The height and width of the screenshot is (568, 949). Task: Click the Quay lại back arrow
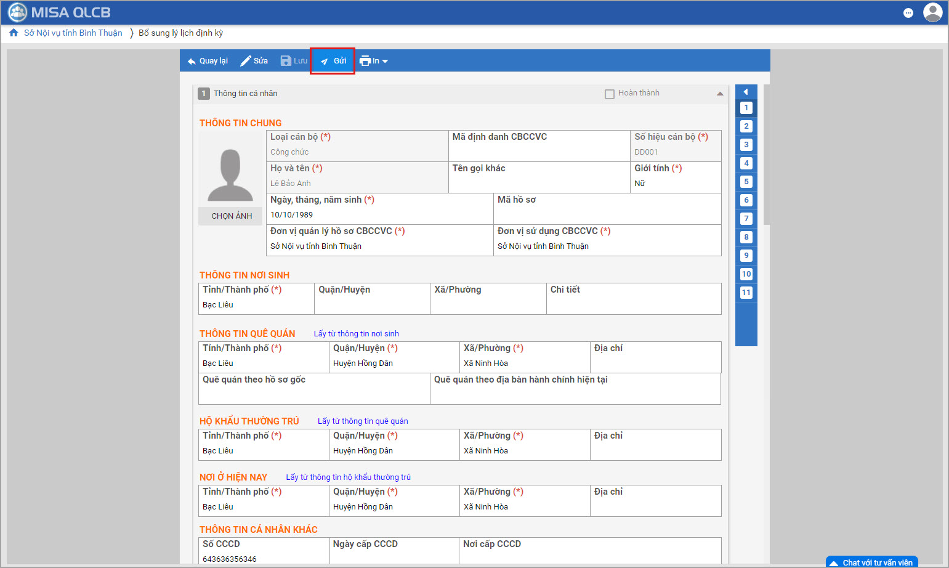[x=192, y=61]
